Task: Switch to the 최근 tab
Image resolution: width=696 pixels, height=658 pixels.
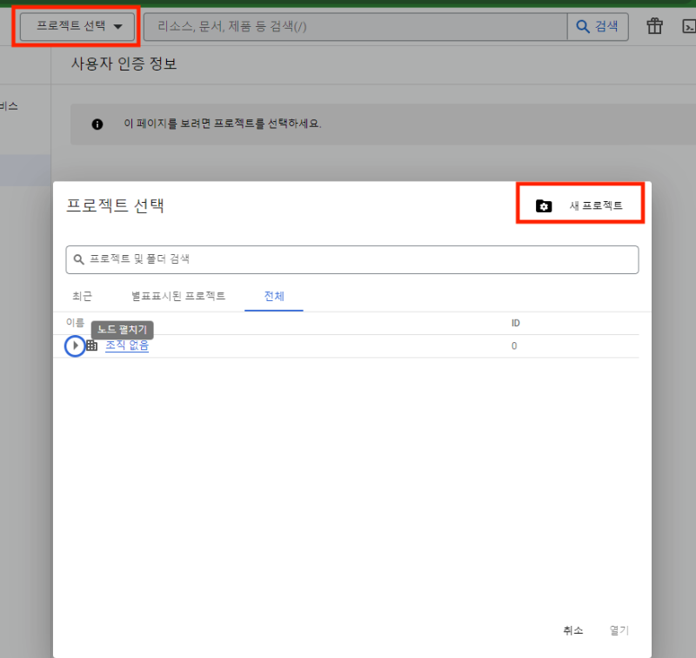Action: click(x=82, y=296)
